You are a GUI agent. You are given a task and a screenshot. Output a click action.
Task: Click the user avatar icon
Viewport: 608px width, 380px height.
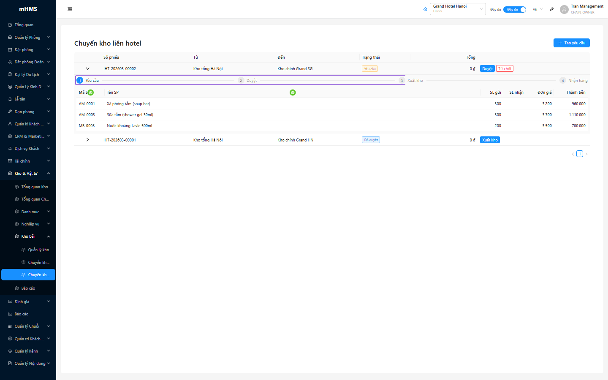pos(564,9)
